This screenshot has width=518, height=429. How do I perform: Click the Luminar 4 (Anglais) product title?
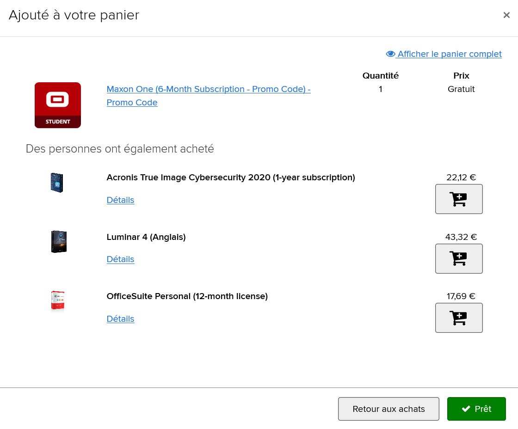tap(146, 237)
